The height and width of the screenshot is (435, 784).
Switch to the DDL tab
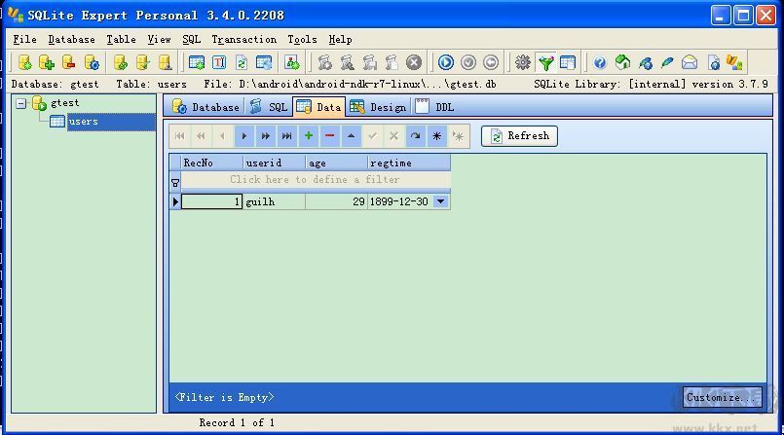[435, 107]
